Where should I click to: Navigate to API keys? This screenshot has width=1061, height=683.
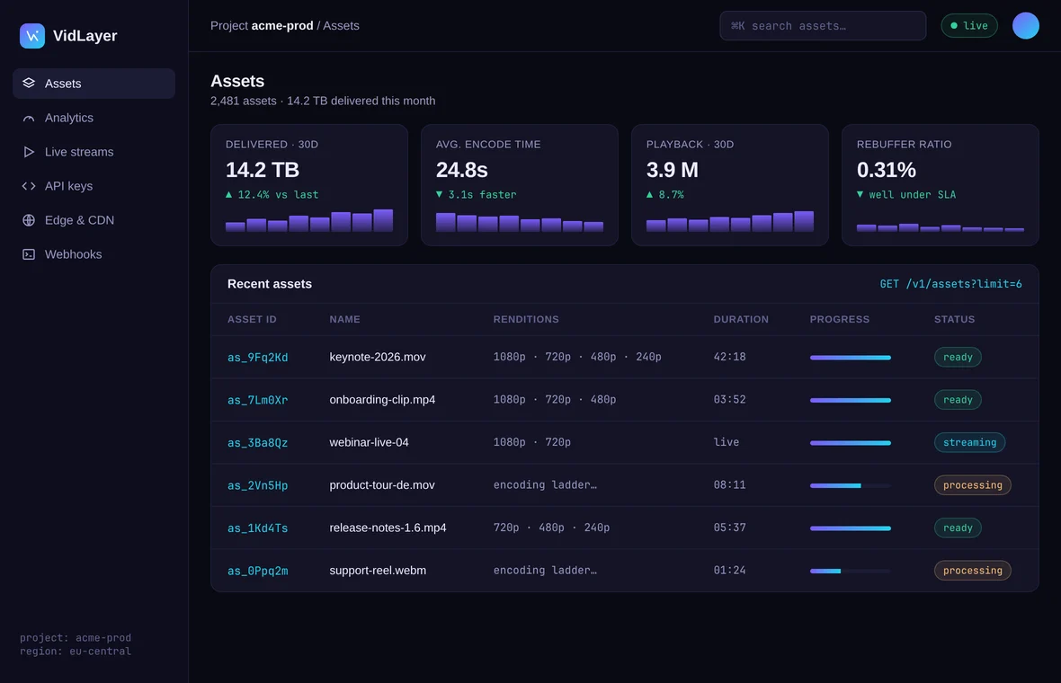[94, 186]
